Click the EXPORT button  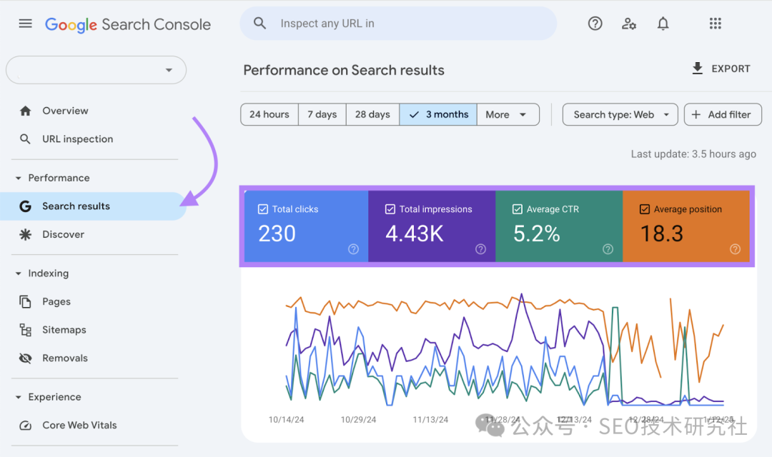click(721, 69)
